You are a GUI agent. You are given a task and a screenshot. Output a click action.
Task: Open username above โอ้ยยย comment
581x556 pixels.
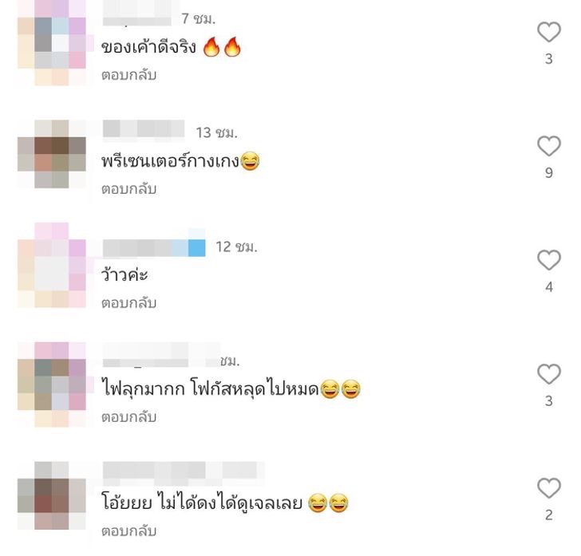tap(184, 473)
